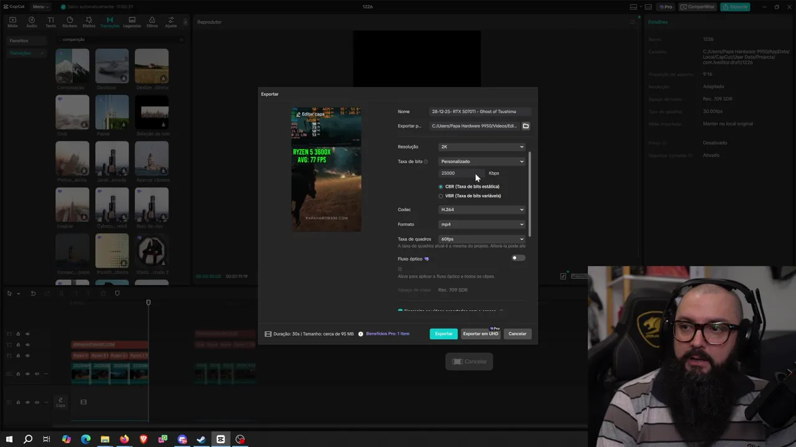
Task: Open the CapCut Menu dropdown
Action: (x=40, y=7)
